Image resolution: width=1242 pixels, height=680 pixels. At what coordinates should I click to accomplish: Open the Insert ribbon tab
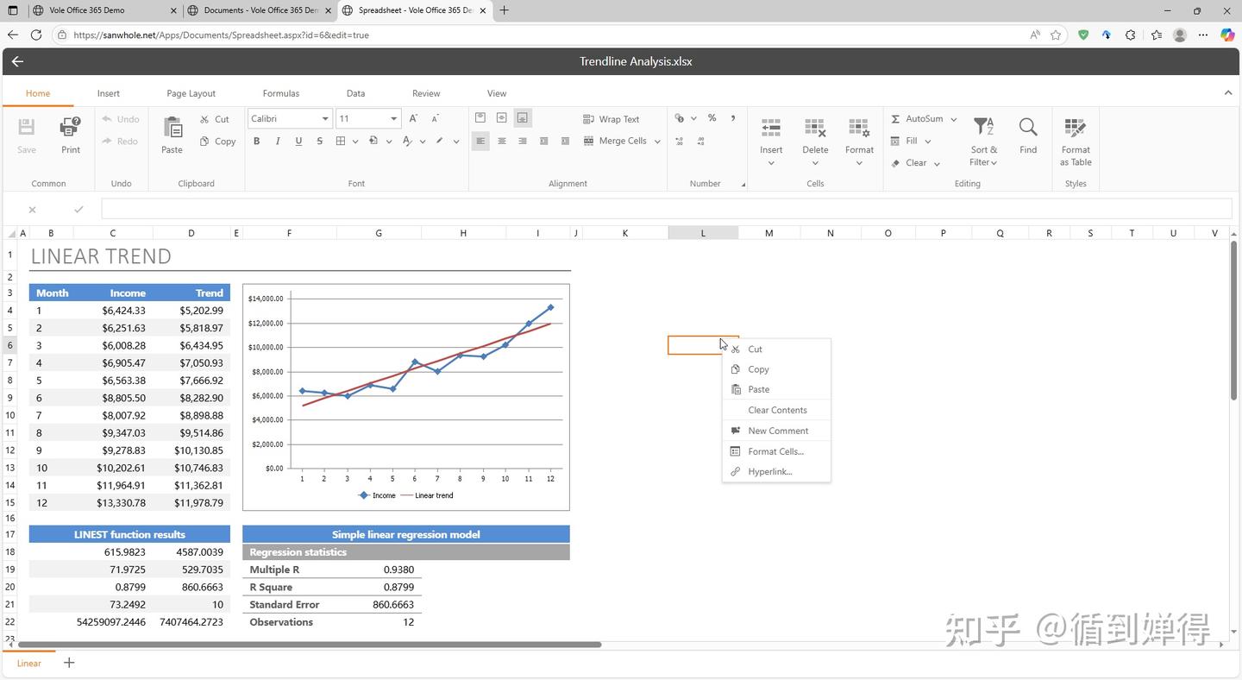point(109,93)
